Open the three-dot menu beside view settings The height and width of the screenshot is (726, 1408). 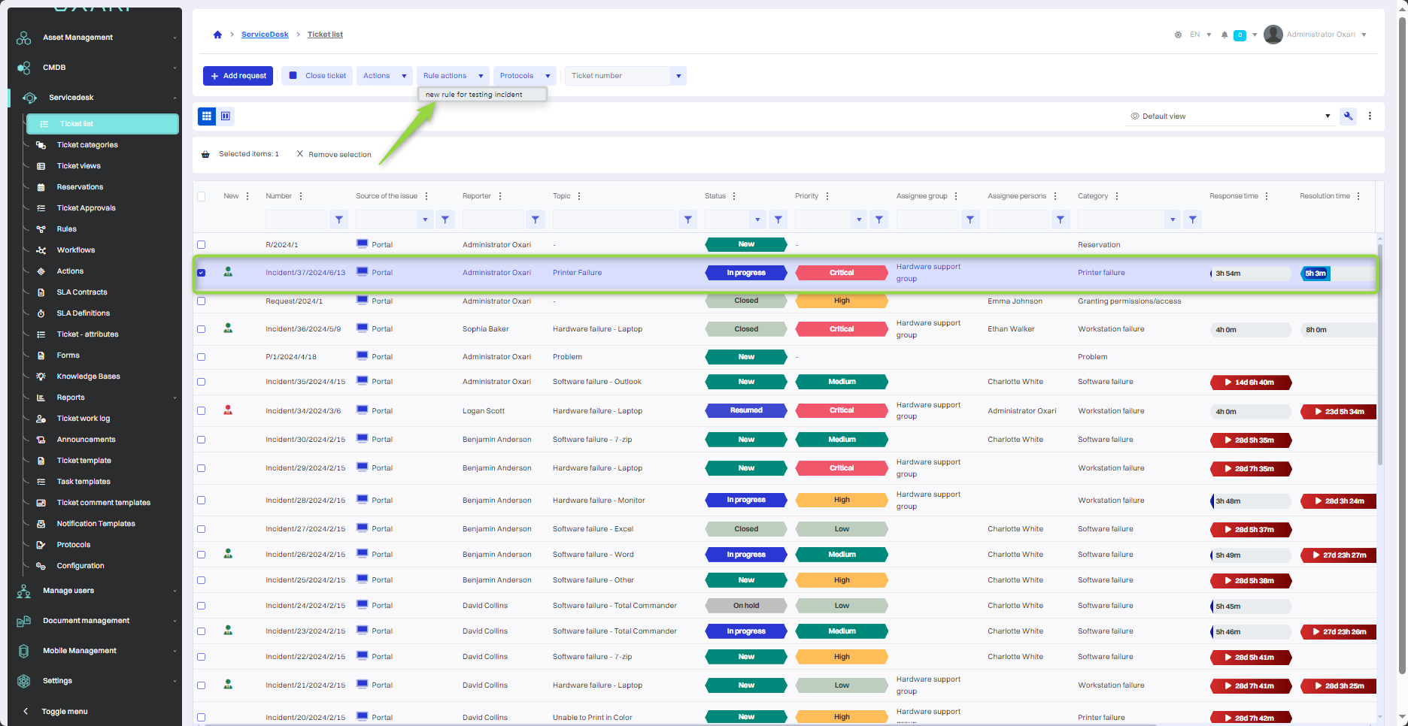click(1370, 116)
